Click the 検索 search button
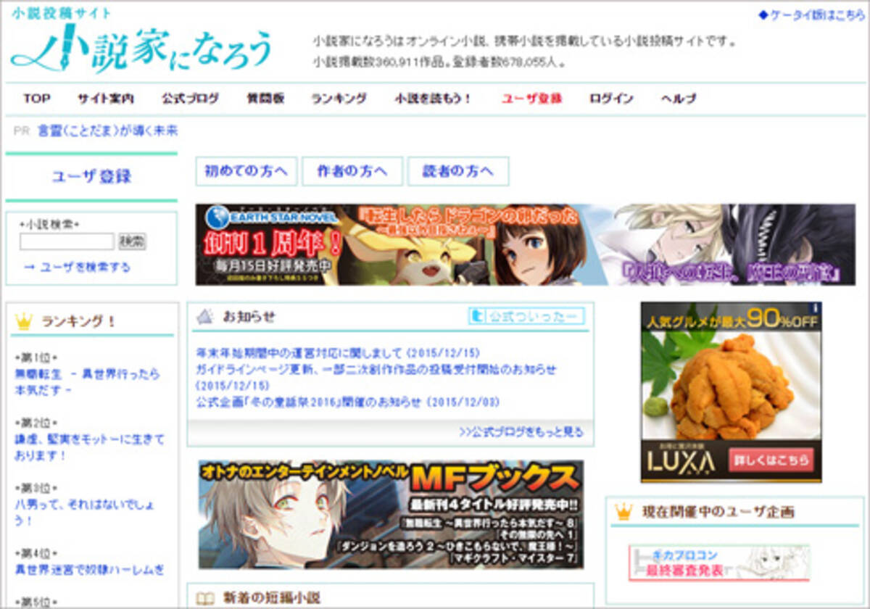This screenshot has height=609, width=870. tap(132, 241)
